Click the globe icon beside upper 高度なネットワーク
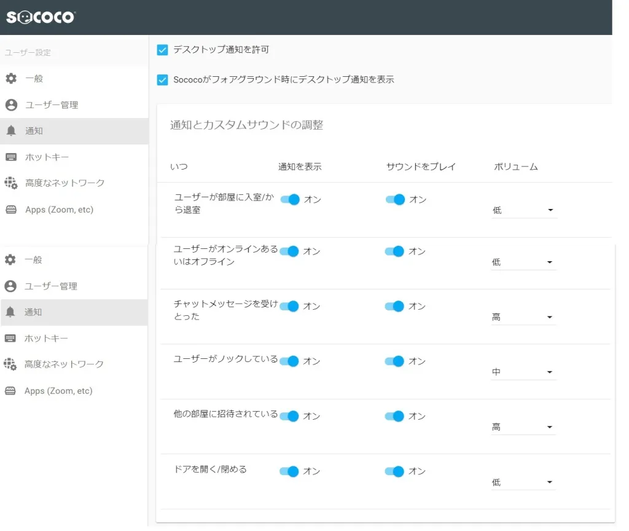The image size is (629, 531). 11,183
